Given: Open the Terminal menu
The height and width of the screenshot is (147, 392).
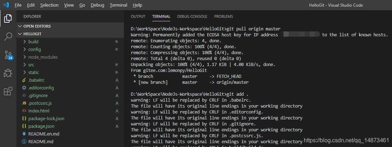Looking at the screenshot, I should coord(119,5).
